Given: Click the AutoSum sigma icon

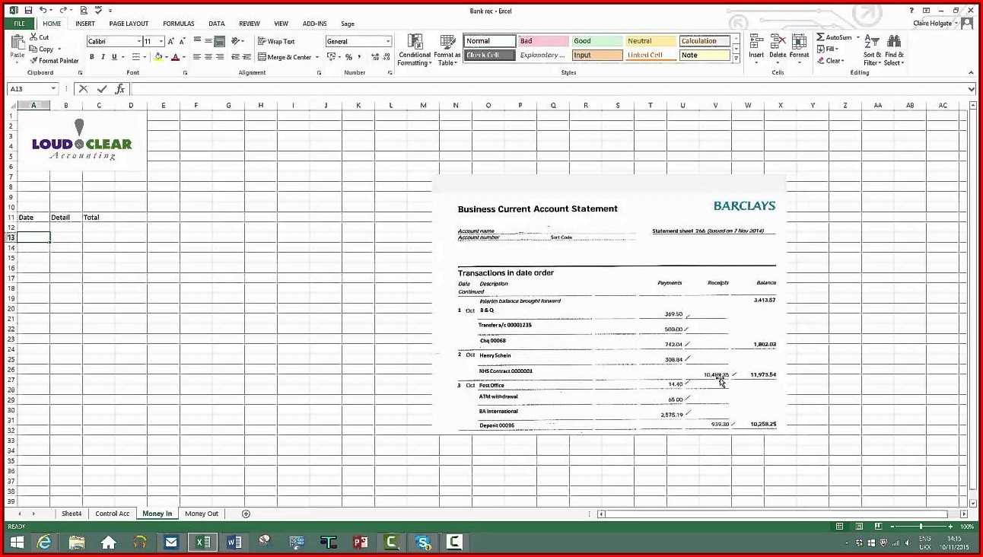Looking at the screenshot, I should point(821,37).
